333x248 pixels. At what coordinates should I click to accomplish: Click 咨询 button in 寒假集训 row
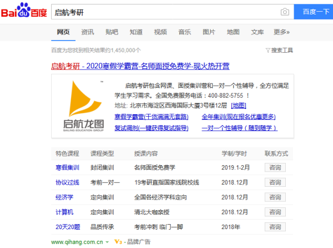pos(275,167)
